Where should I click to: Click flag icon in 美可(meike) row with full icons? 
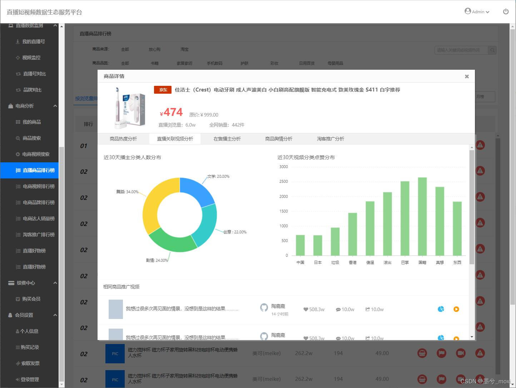[441, 353]
